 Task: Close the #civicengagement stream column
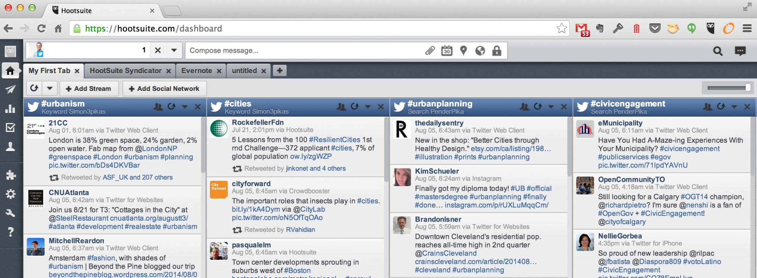(x=747, y=107)
